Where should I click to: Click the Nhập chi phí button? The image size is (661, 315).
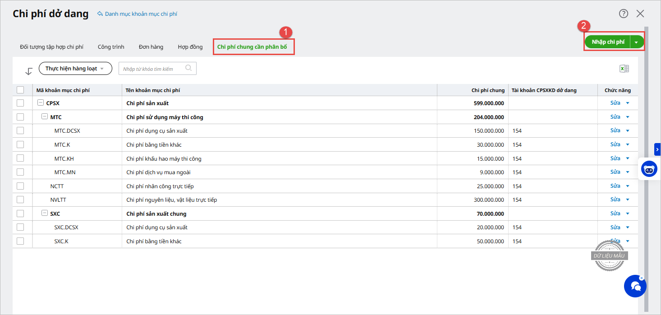coord(608,42)
